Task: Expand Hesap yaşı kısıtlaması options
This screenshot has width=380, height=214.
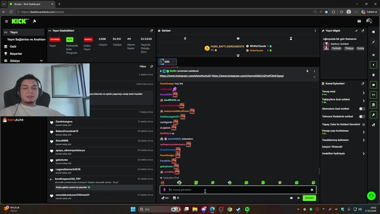Action: (x=364, y=132)
